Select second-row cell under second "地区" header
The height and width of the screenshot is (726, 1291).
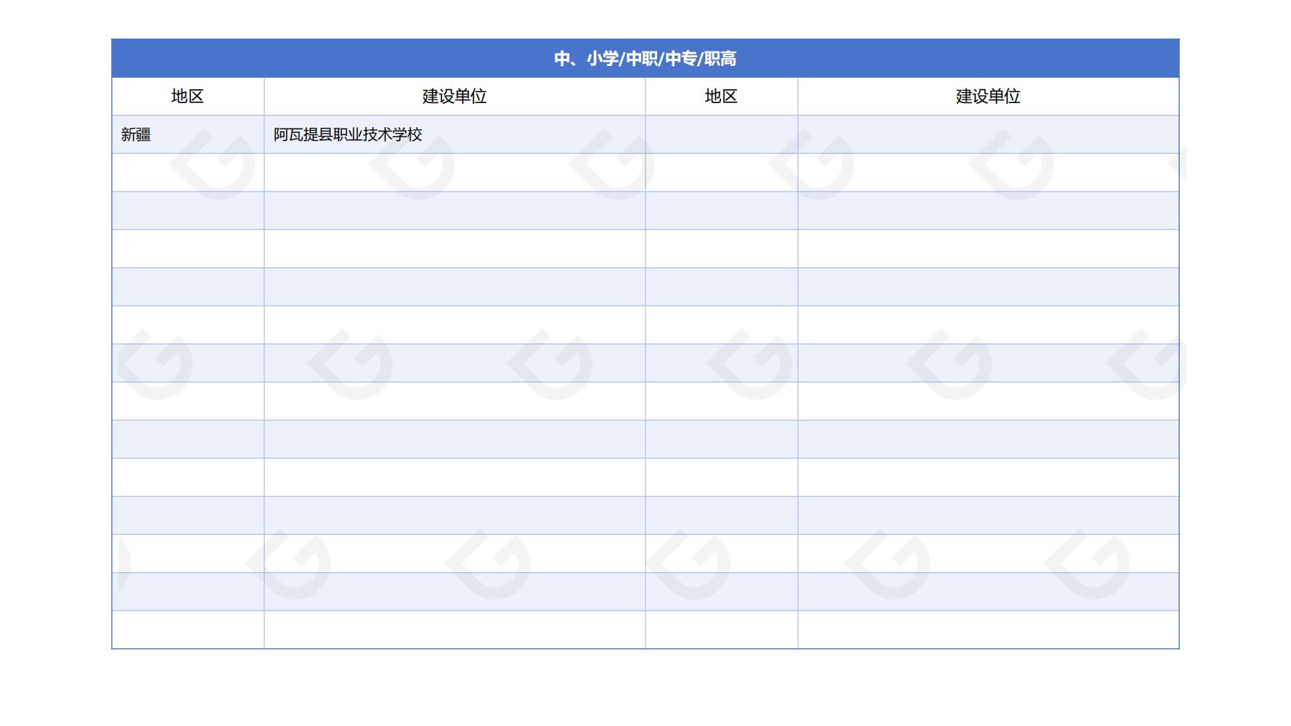(721, 173)
